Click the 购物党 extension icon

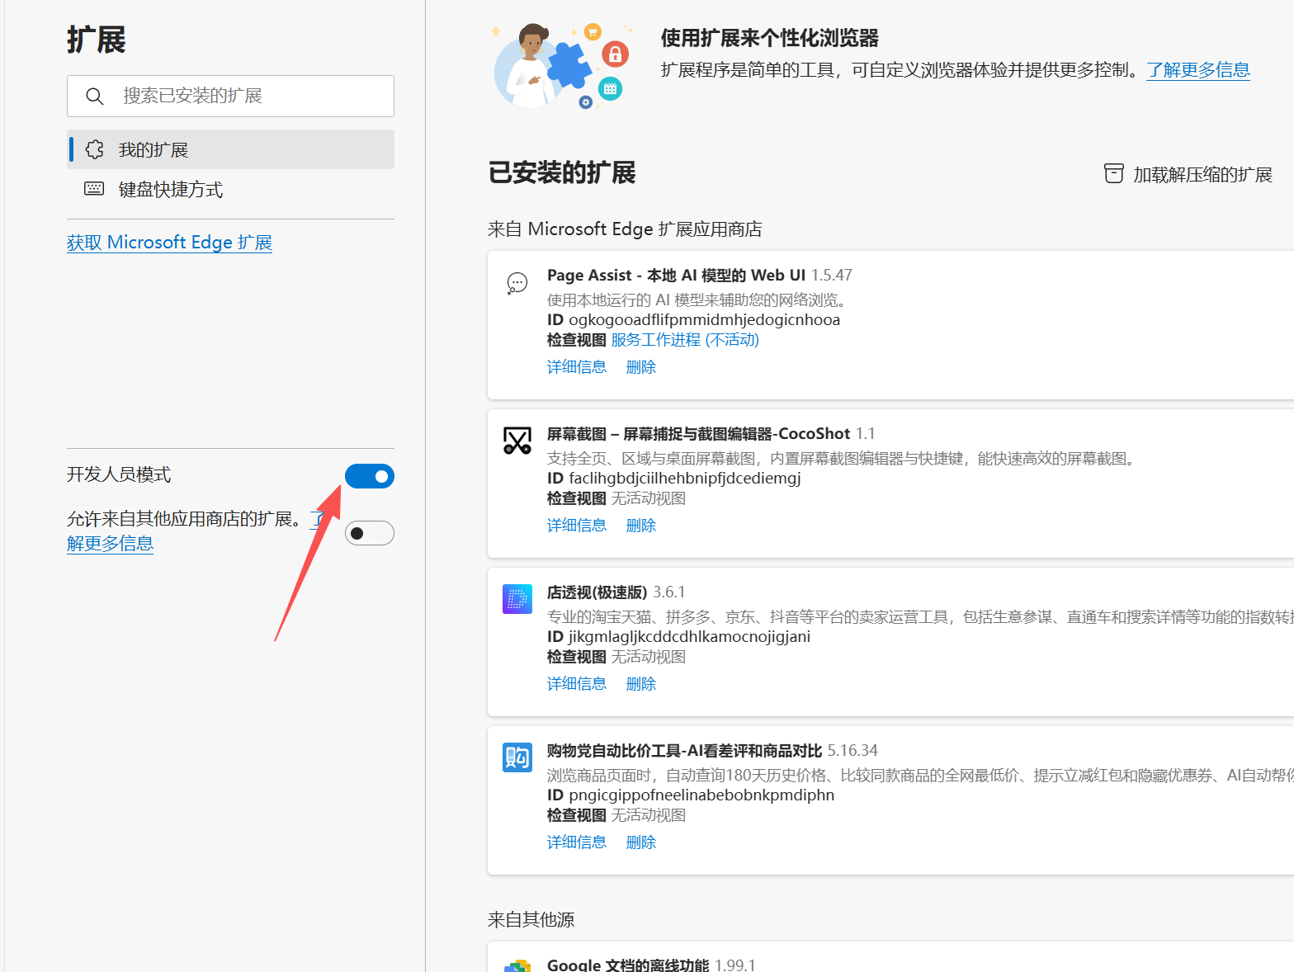click(517, 757)
